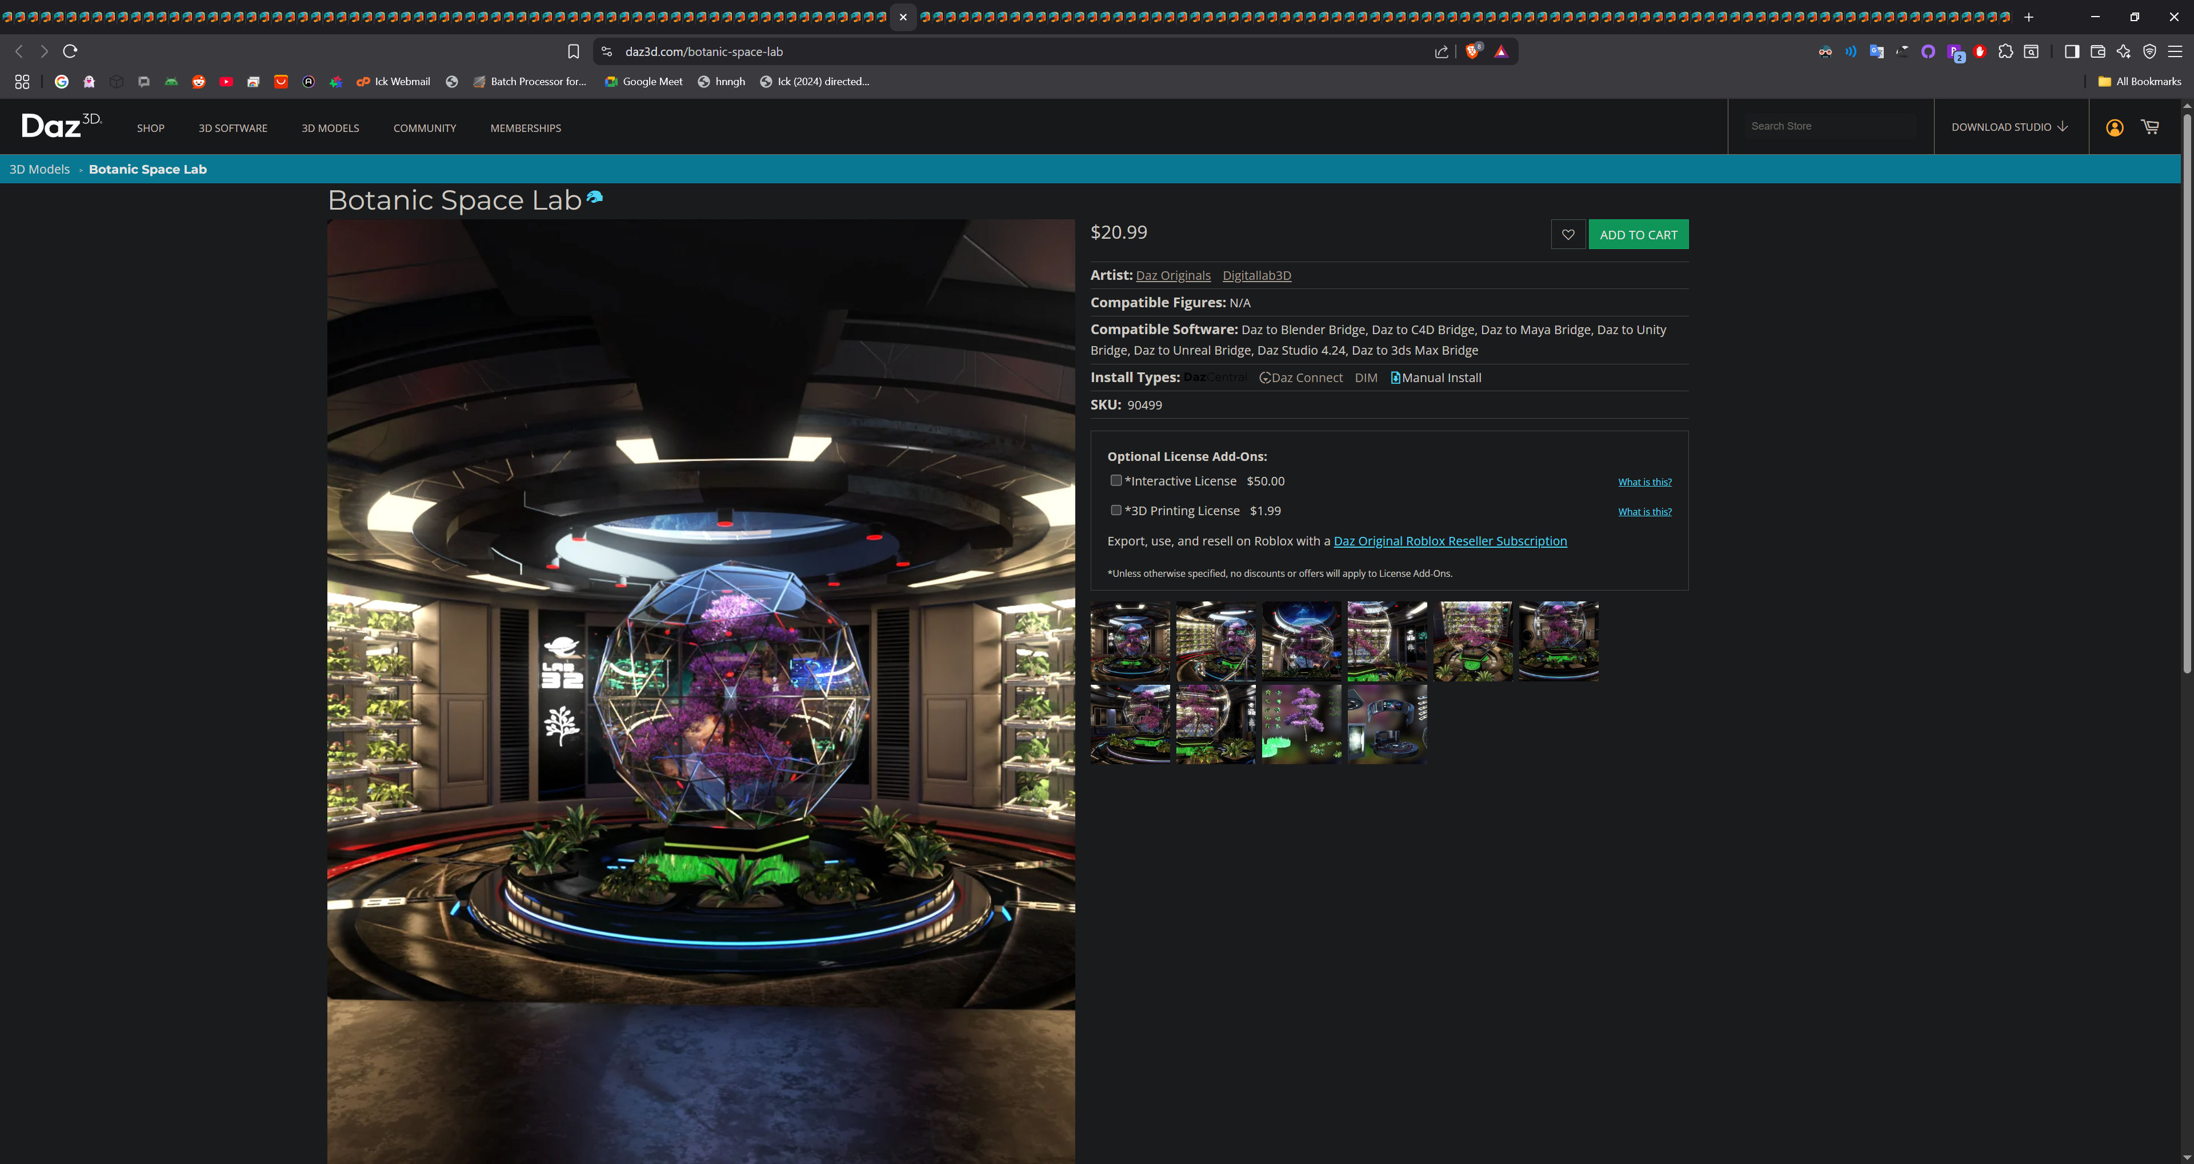The height and width of the screenshot is (1164, 2194).
Task: Open the Brave VPN shield icon
Action: (x=2149, y=52)
